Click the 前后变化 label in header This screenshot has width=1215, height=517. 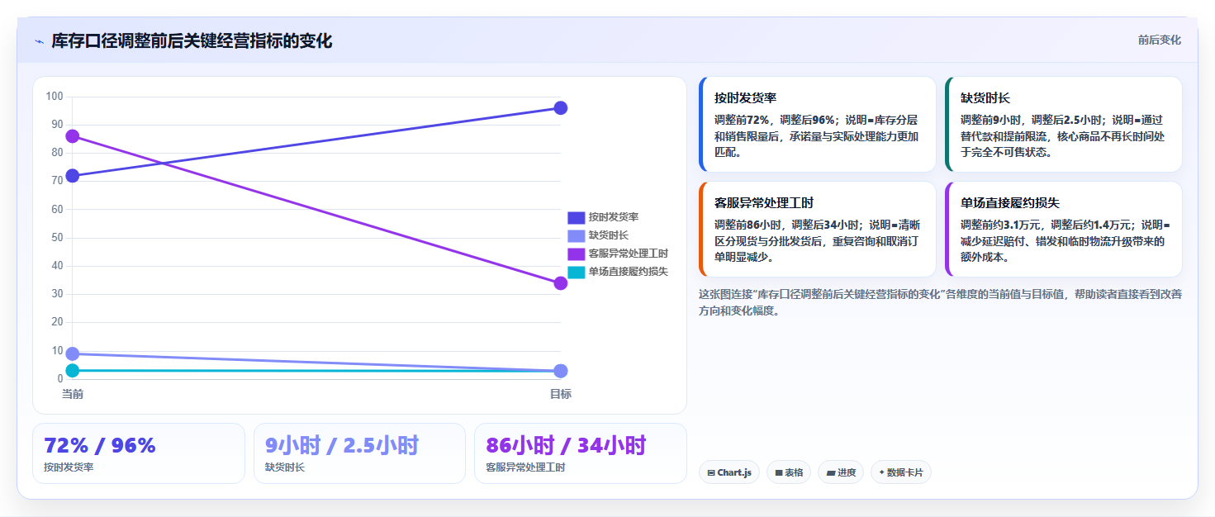1159,40
